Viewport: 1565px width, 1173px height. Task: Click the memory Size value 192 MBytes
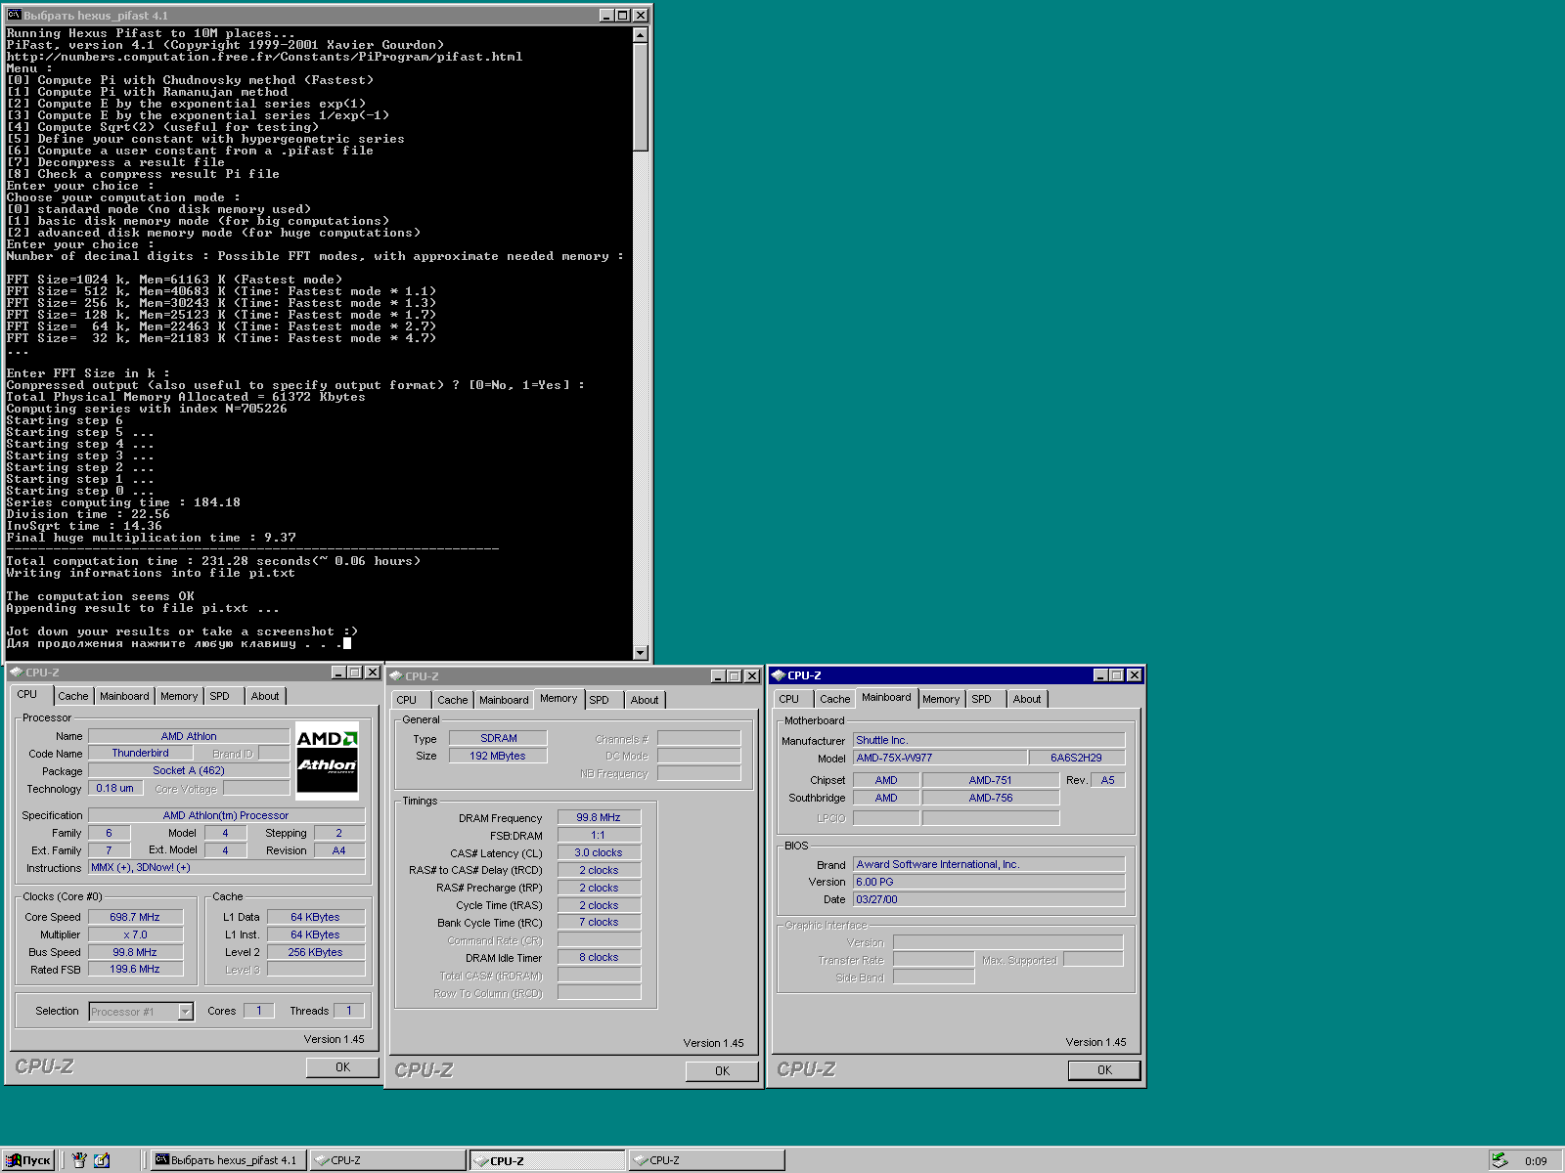coord(498,756)
